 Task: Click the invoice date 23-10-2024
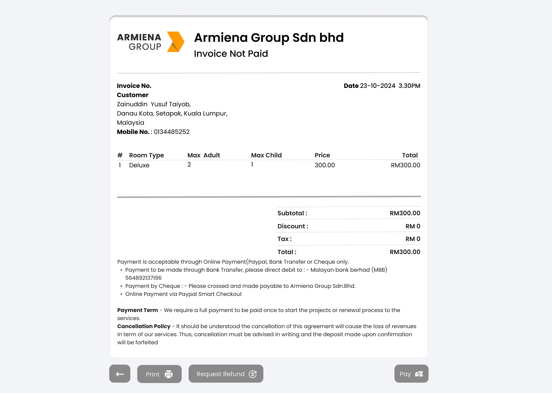click(x=378, y=86)
